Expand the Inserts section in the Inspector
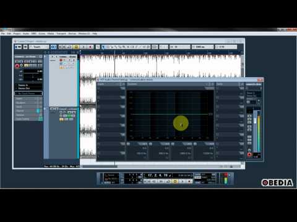The width and height of the screenshot is (297, 222). coord(28,99)
